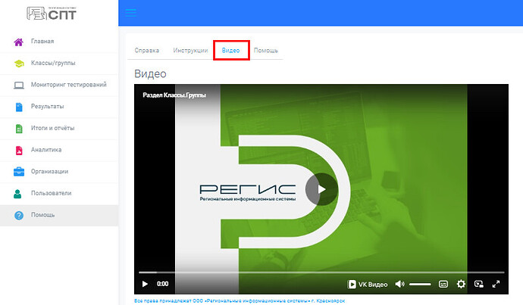The height and width of the screenshot is (305, 523).
Task: Adjust the video volume slider
Action: pyautogui.click(x=420, y=285)
